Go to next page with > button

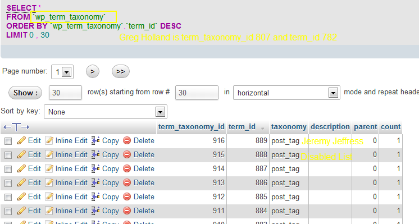click(x=93, y=71)
